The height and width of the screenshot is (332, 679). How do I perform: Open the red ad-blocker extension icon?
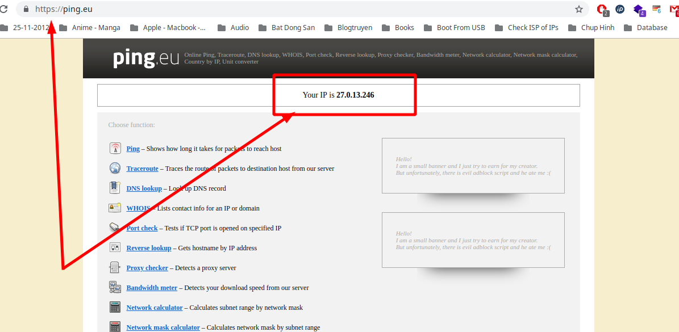click(x=602, y=9)
